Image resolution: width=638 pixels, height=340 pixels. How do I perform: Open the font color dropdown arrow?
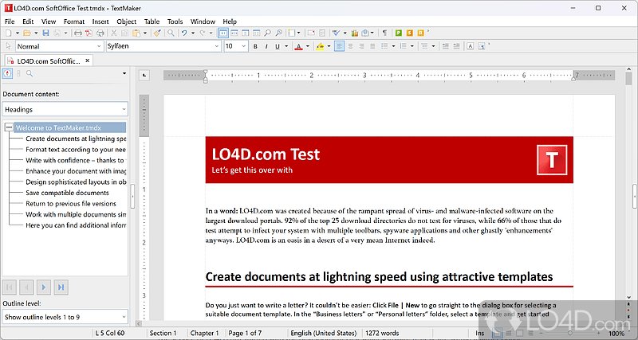click(x=308, y=46)
